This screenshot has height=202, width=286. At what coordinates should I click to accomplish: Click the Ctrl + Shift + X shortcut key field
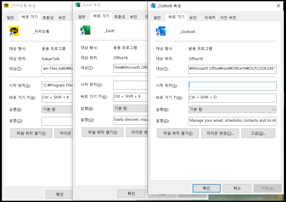point(130,97)
